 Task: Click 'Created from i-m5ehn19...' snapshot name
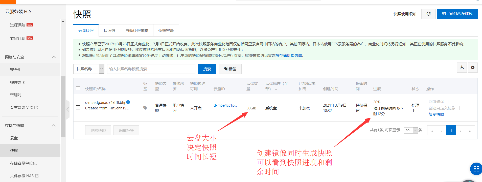(107, 108)
